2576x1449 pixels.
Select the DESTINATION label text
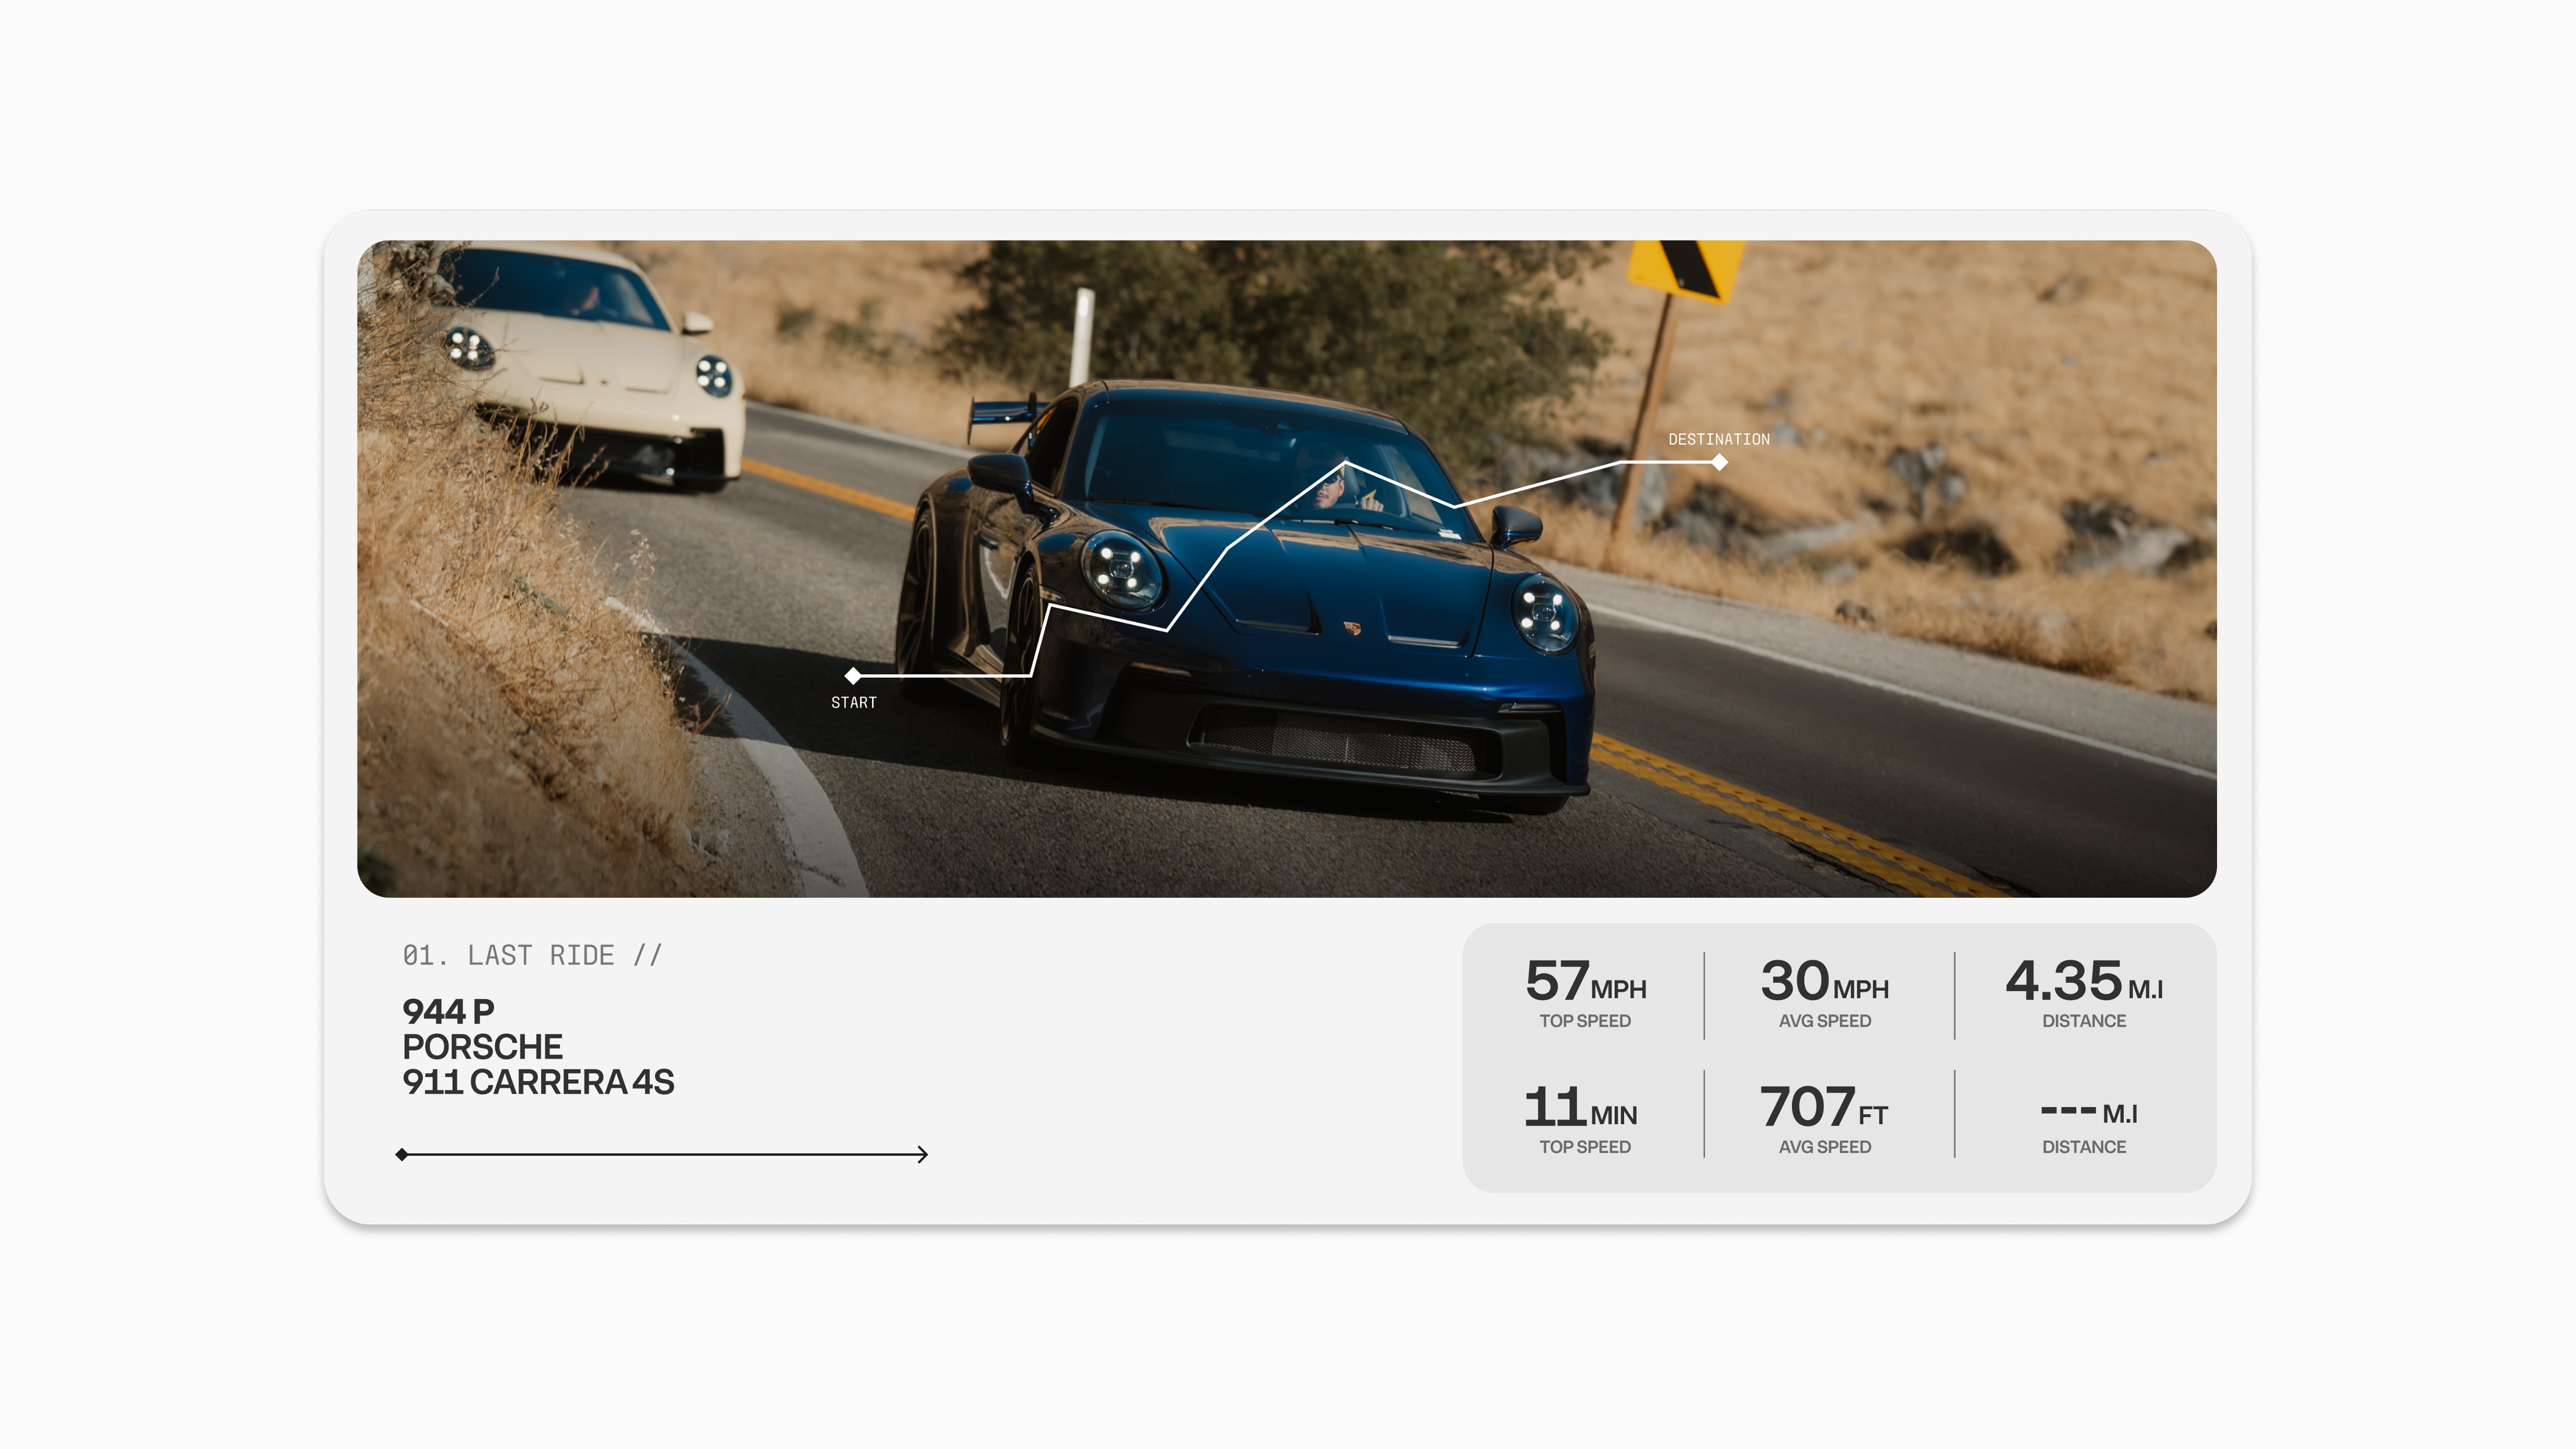pos(1718,439)
